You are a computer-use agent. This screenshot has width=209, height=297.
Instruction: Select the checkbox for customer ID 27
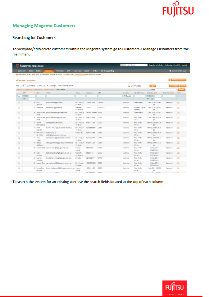pyautogui.click(x=19, y=158)
